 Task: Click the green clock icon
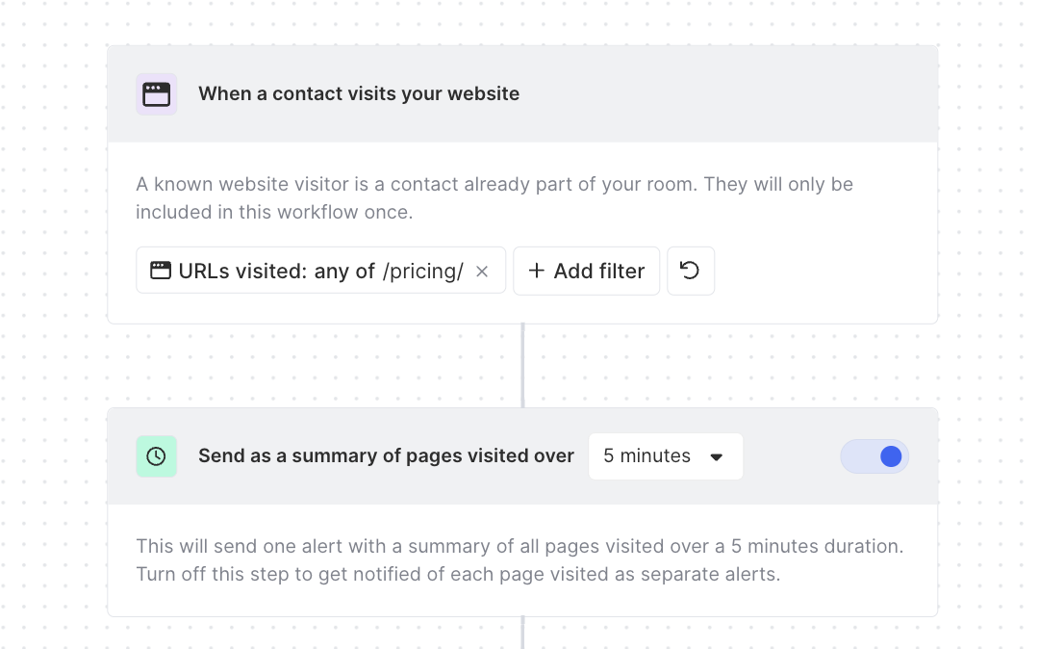156,456
